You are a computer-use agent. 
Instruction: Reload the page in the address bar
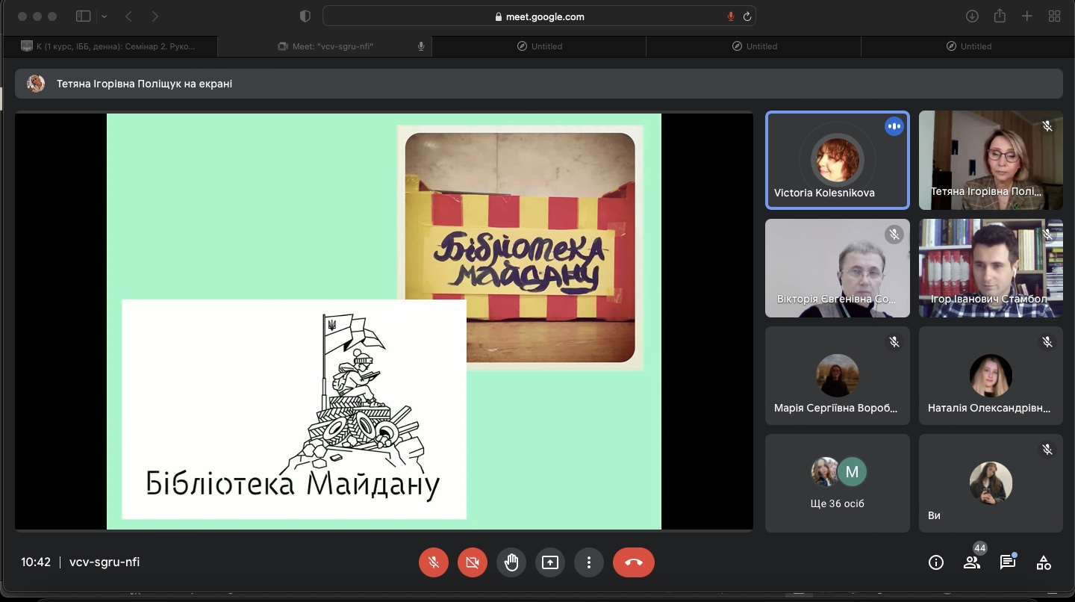coord(747,16)
